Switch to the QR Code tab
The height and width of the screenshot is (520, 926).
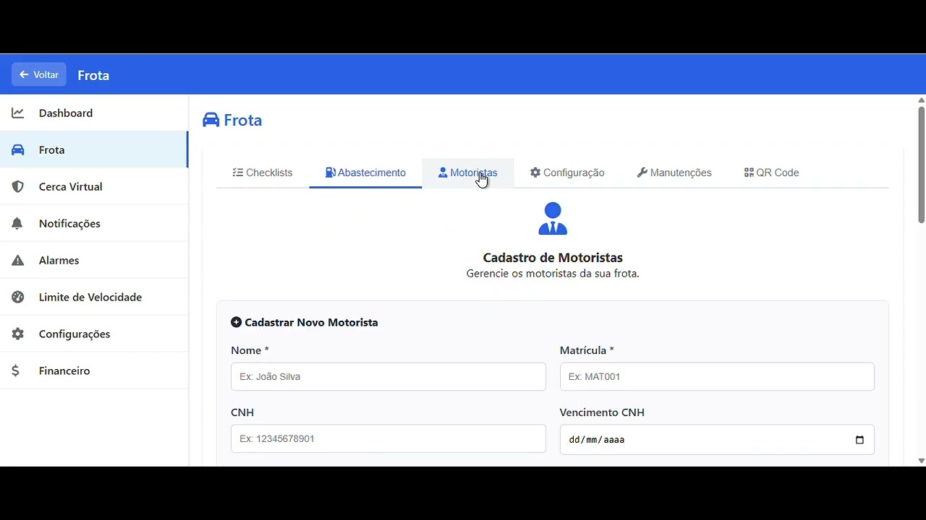point(771,173)
